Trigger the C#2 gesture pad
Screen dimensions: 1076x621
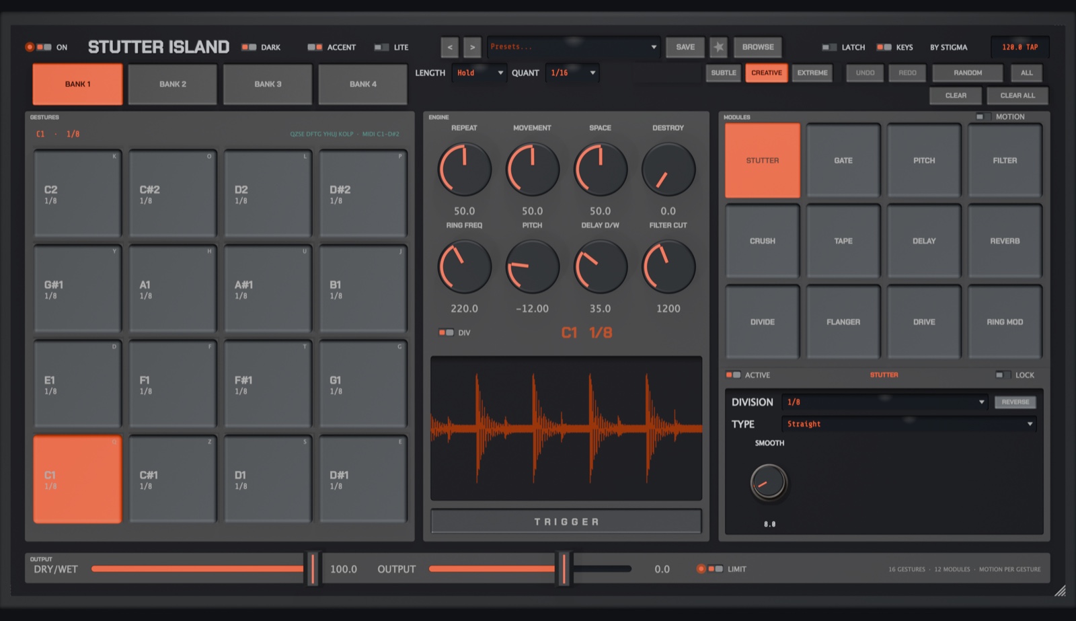[173, 194]
